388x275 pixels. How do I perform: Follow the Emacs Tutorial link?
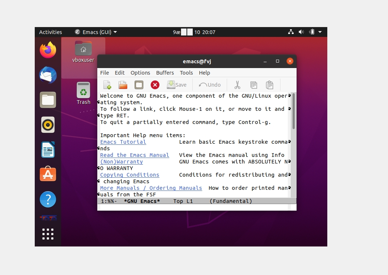(x=123, y=142)
